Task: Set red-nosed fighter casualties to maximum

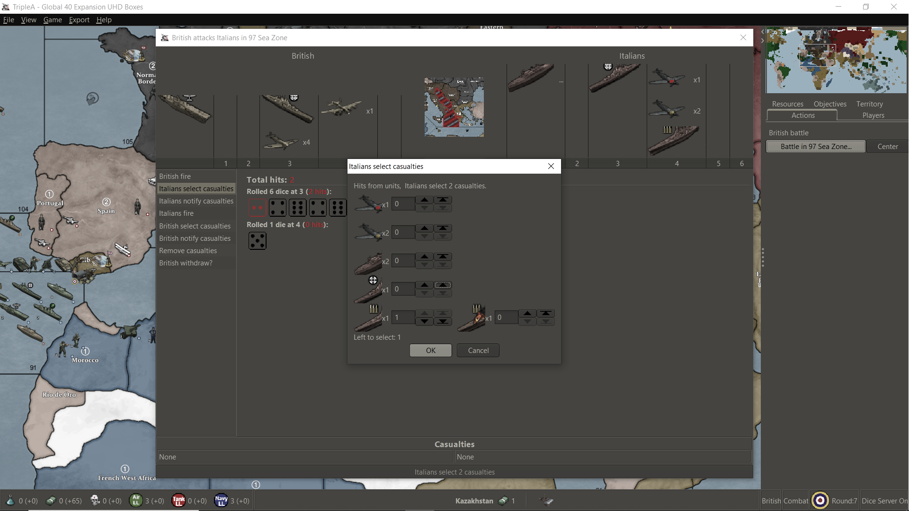Action: coord(443,200)
